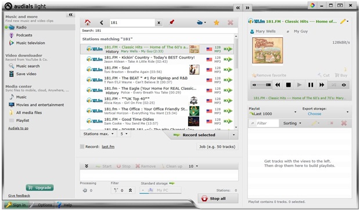Go to home in the radio toolbar
360x210 pixels.
(87, 23)
